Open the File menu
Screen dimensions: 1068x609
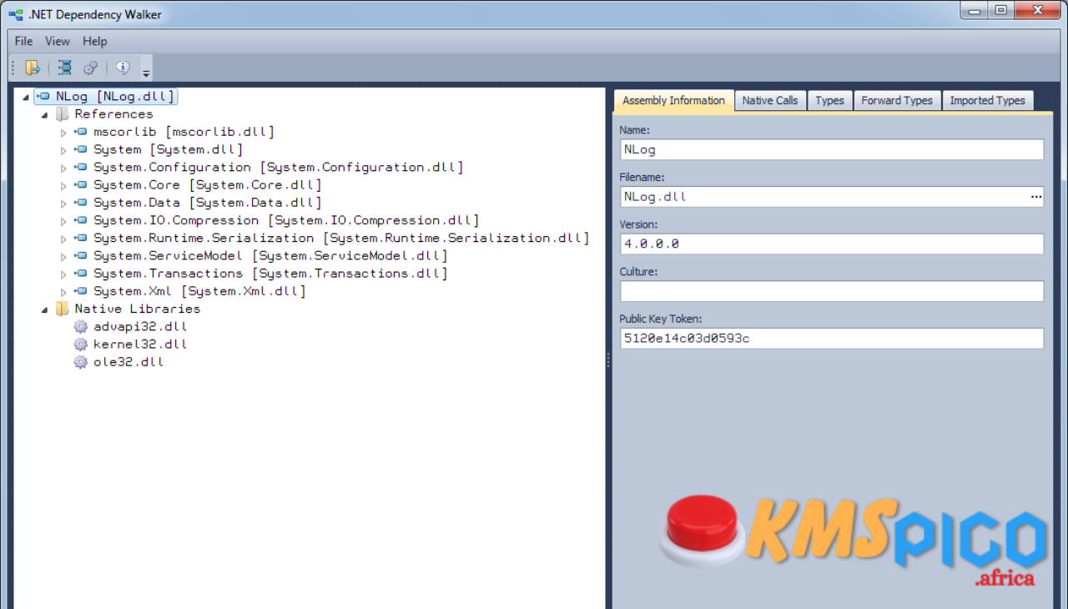23,41
